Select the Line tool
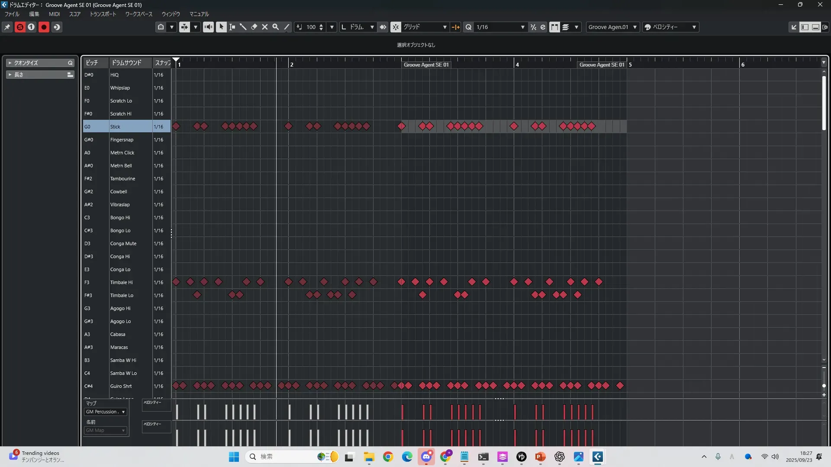This screenshot has height=467, width=831. click(287, 27)
